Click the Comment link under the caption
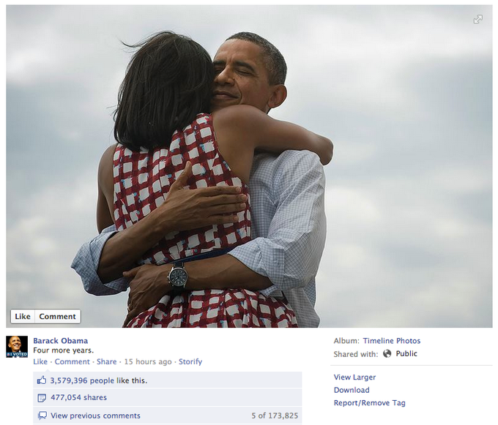498x425 pixels. pyautogui.click(x=72, y=361)
